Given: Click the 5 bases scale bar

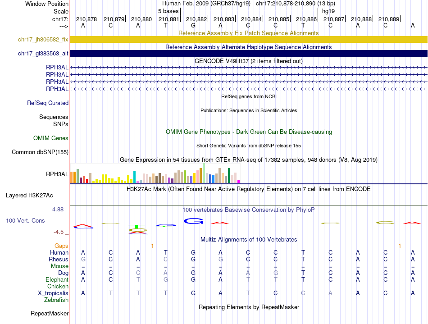Looking at the screenshot, I should 249,11.
